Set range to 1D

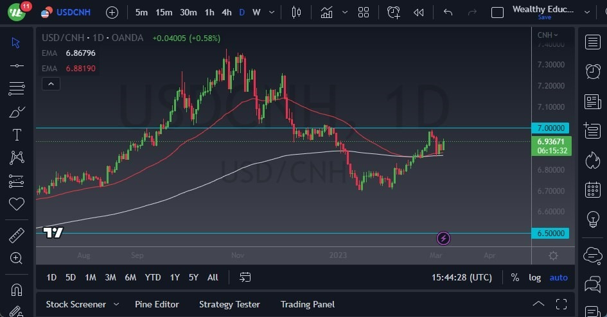point(51,277)
